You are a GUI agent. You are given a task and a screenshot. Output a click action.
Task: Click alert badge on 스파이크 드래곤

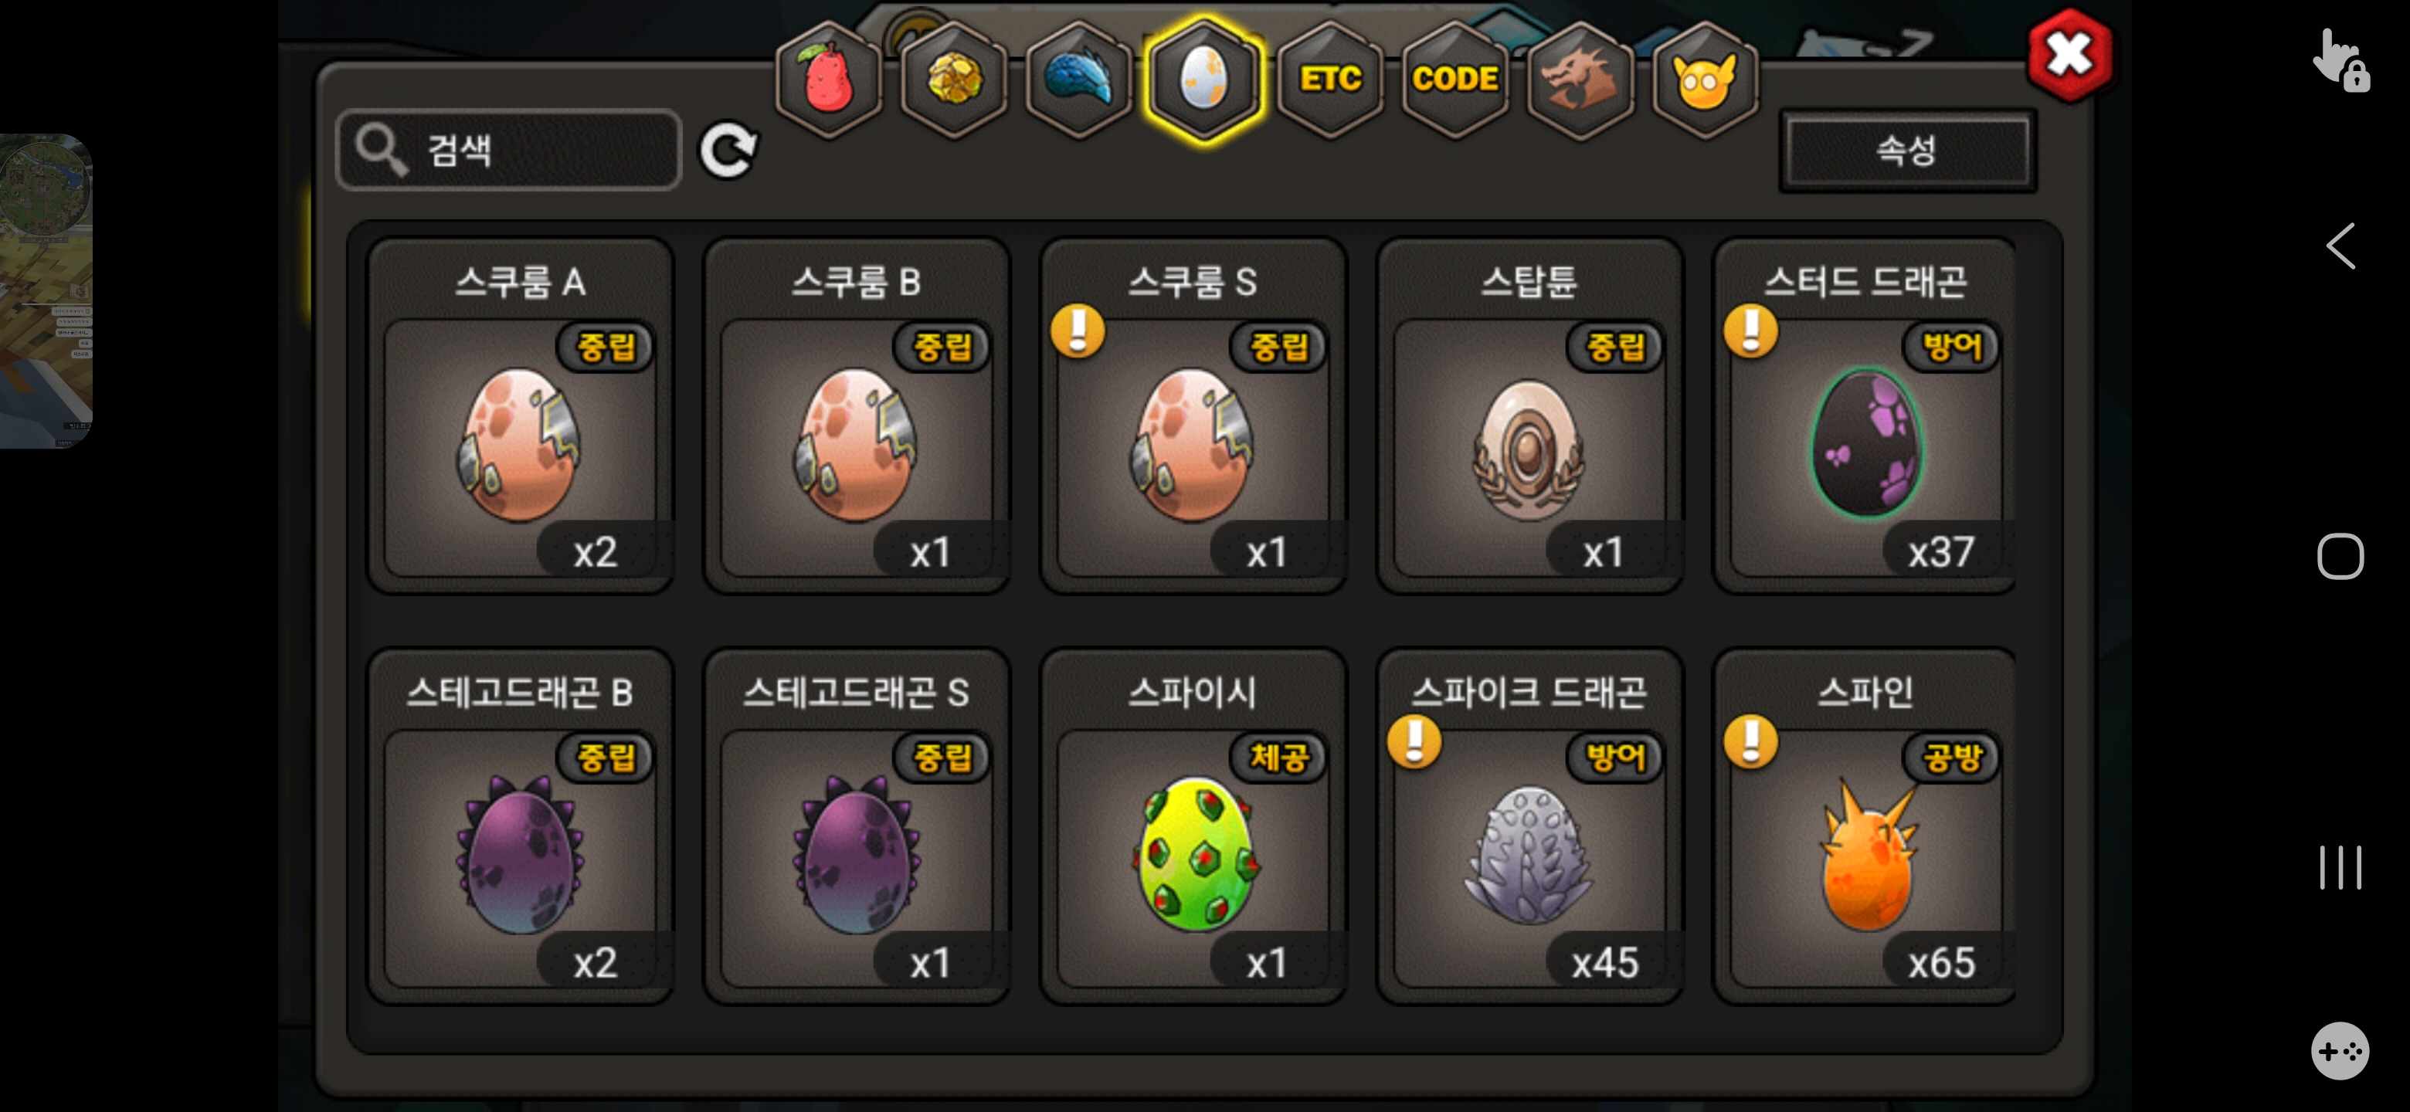point(1414,741)
